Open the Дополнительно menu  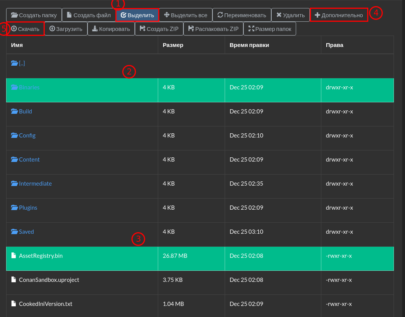[x=339, y=15]
